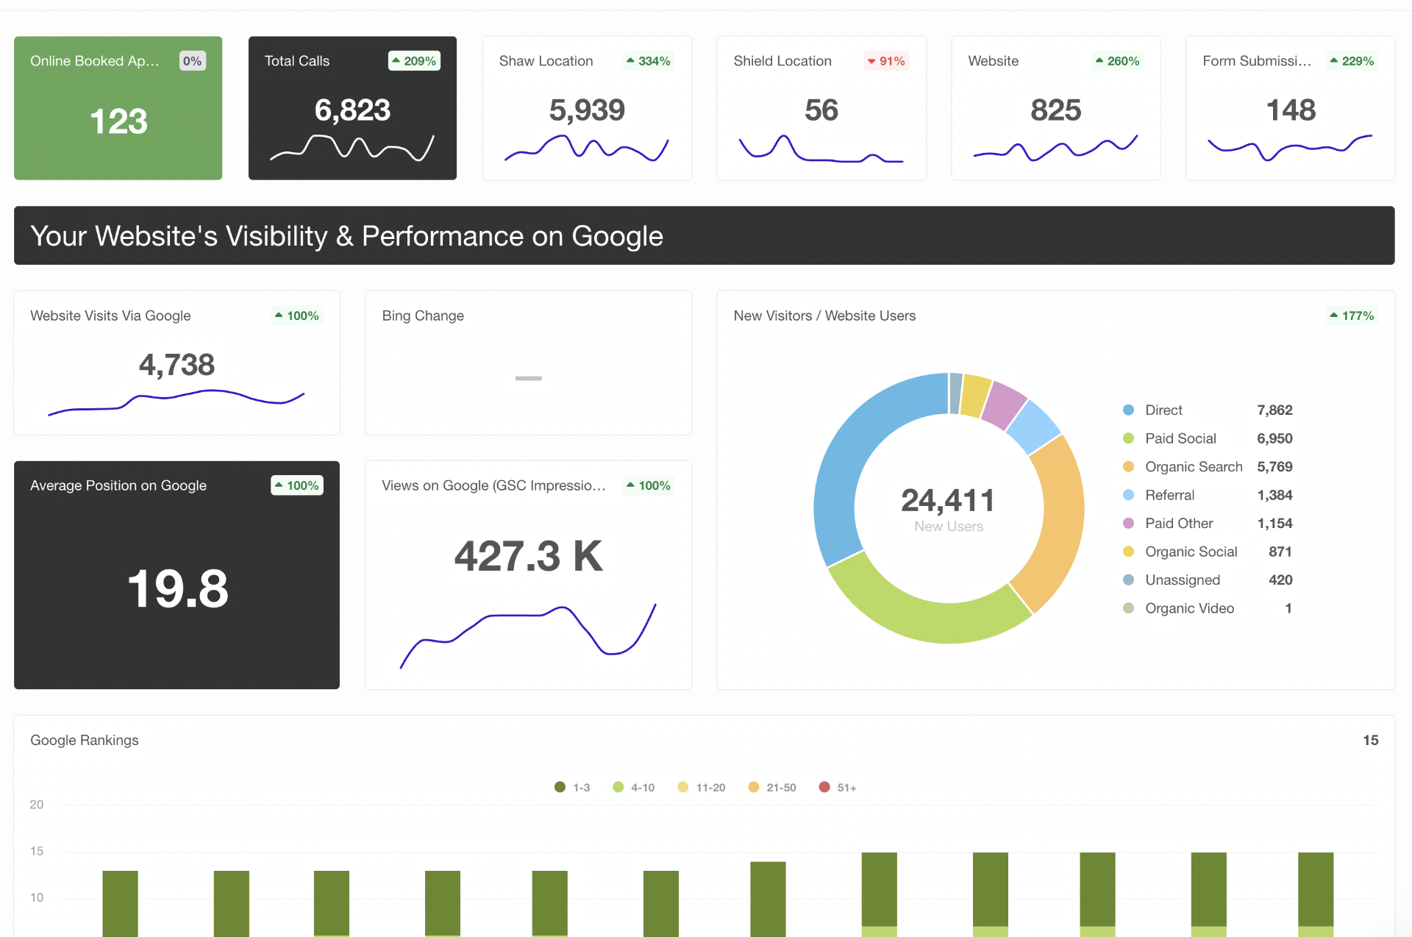Click the last Google Rankings bar

(x=1316, y=894)
